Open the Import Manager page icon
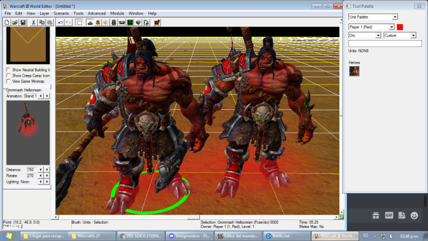Viewport: 428px width, 241px height. (x=146, y=22)
